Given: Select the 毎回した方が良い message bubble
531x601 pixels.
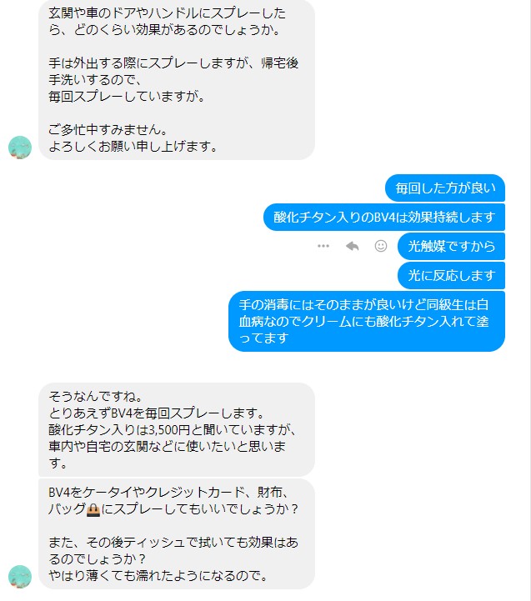Looking at the screenshot, I should [x=445, y=188].
